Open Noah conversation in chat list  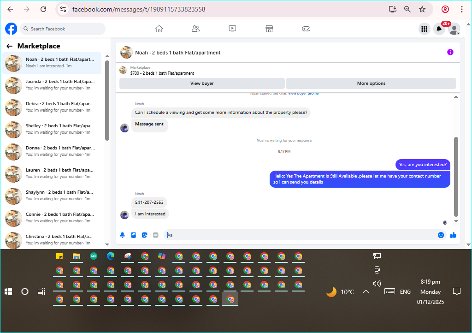pyautogui.click(x=52, y=63)
